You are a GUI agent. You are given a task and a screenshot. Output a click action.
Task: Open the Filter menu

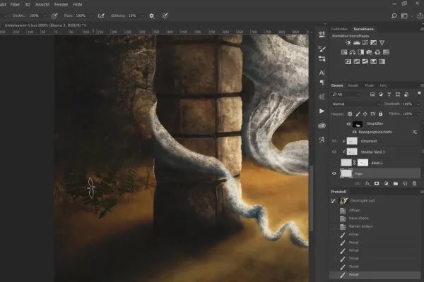(x=15, y=4)
